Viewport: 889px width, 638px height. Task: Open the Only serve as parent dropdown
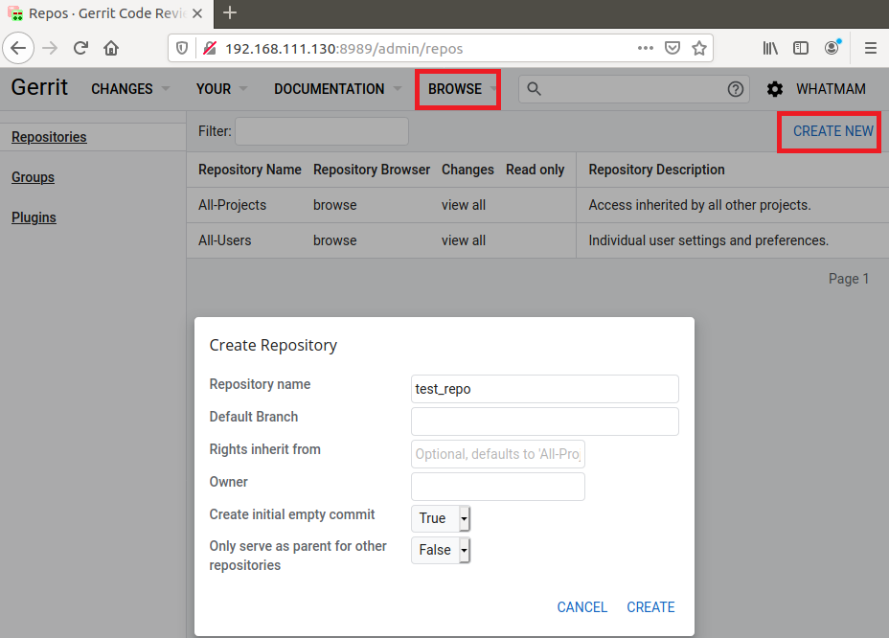[441, 550]
